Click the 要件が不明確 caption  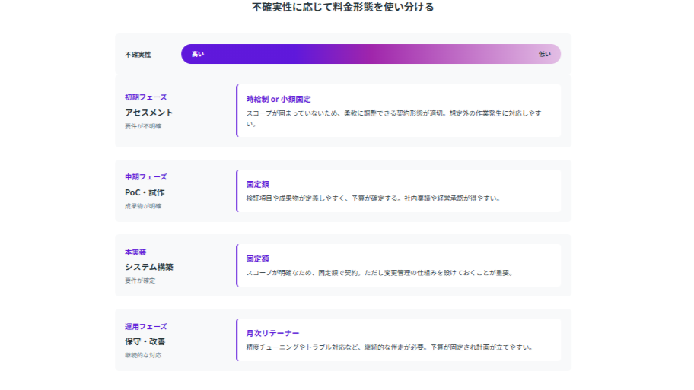coord(143,126)
